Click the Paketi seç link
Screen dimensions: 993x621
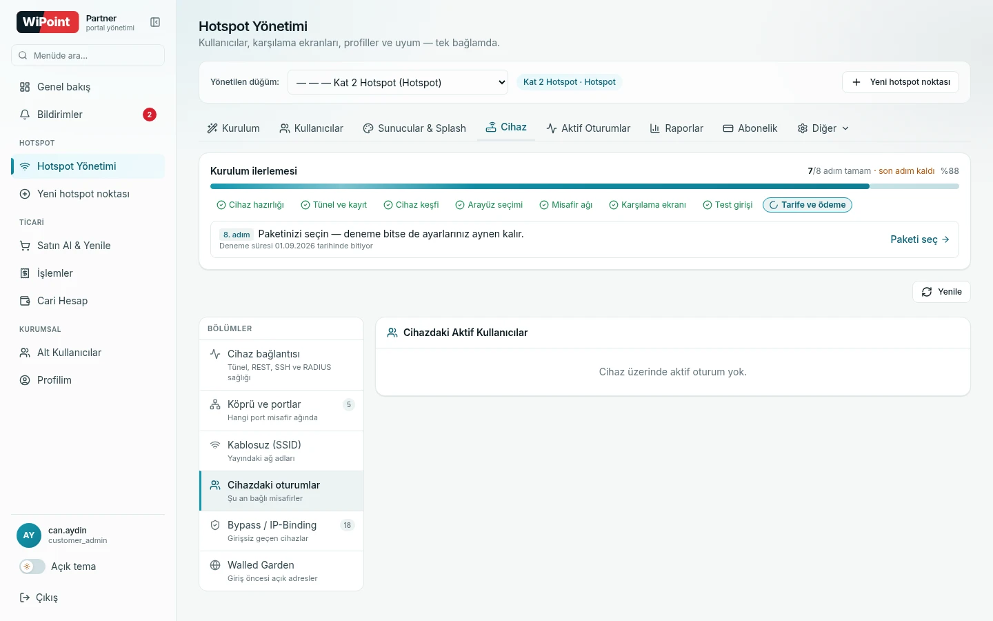pos(920,239)
